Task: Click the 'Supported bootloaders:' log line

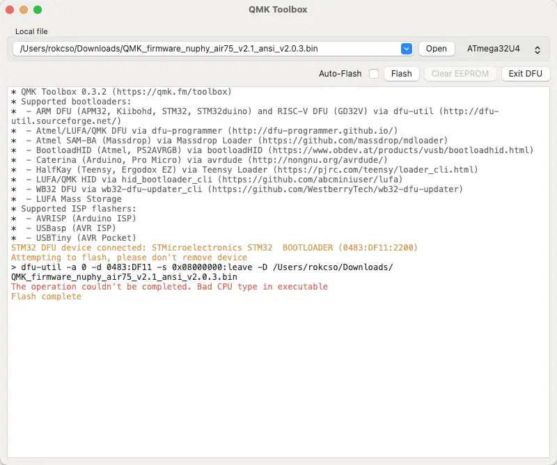Action: click(x=71, y=102)
